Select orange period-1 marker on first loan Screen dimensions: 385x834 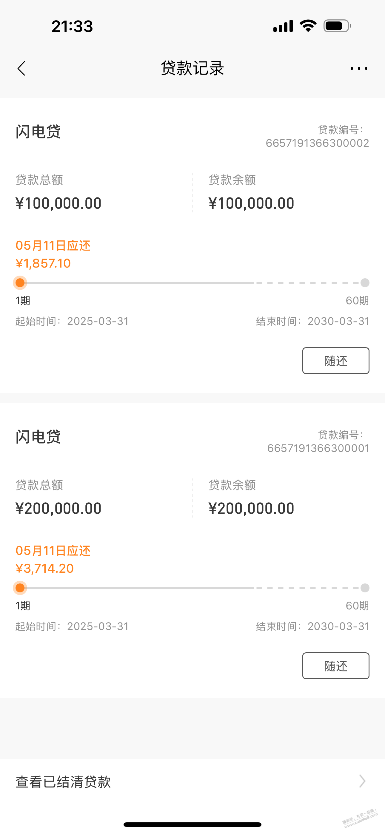tap(20, 283)
